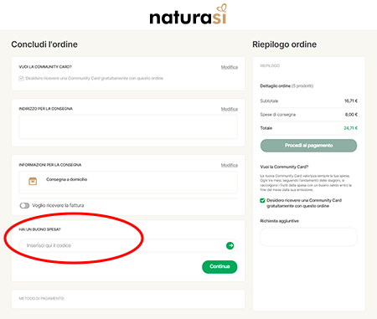This screenshot has height=319, width=377.
Task: Toggle the 'Voglio ricevere la fattura' switch
Action: (x=24, y=206)
